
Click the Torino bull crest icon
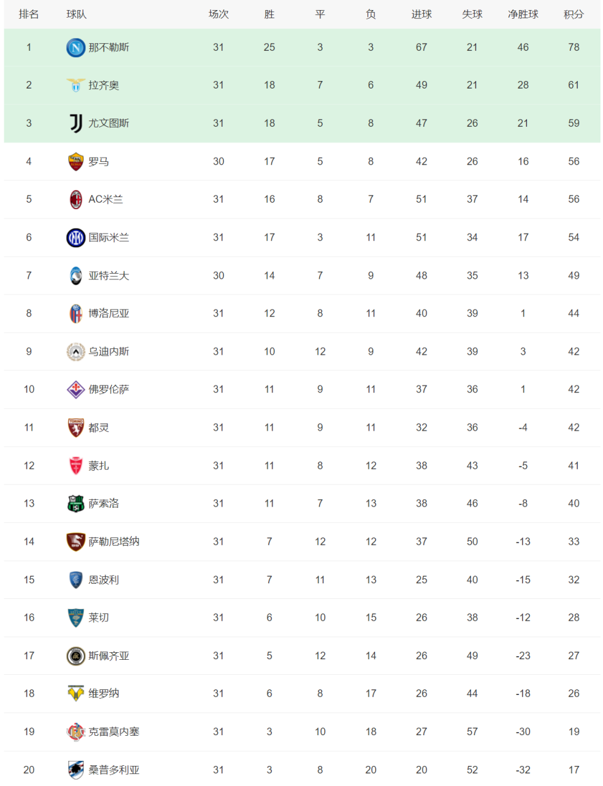pyautogui.click(x=76, y=428)
